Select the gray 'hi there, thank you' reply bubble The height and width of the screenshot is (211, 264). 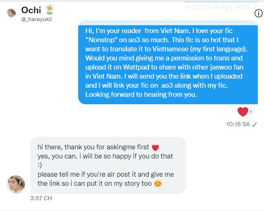[108, 165]
